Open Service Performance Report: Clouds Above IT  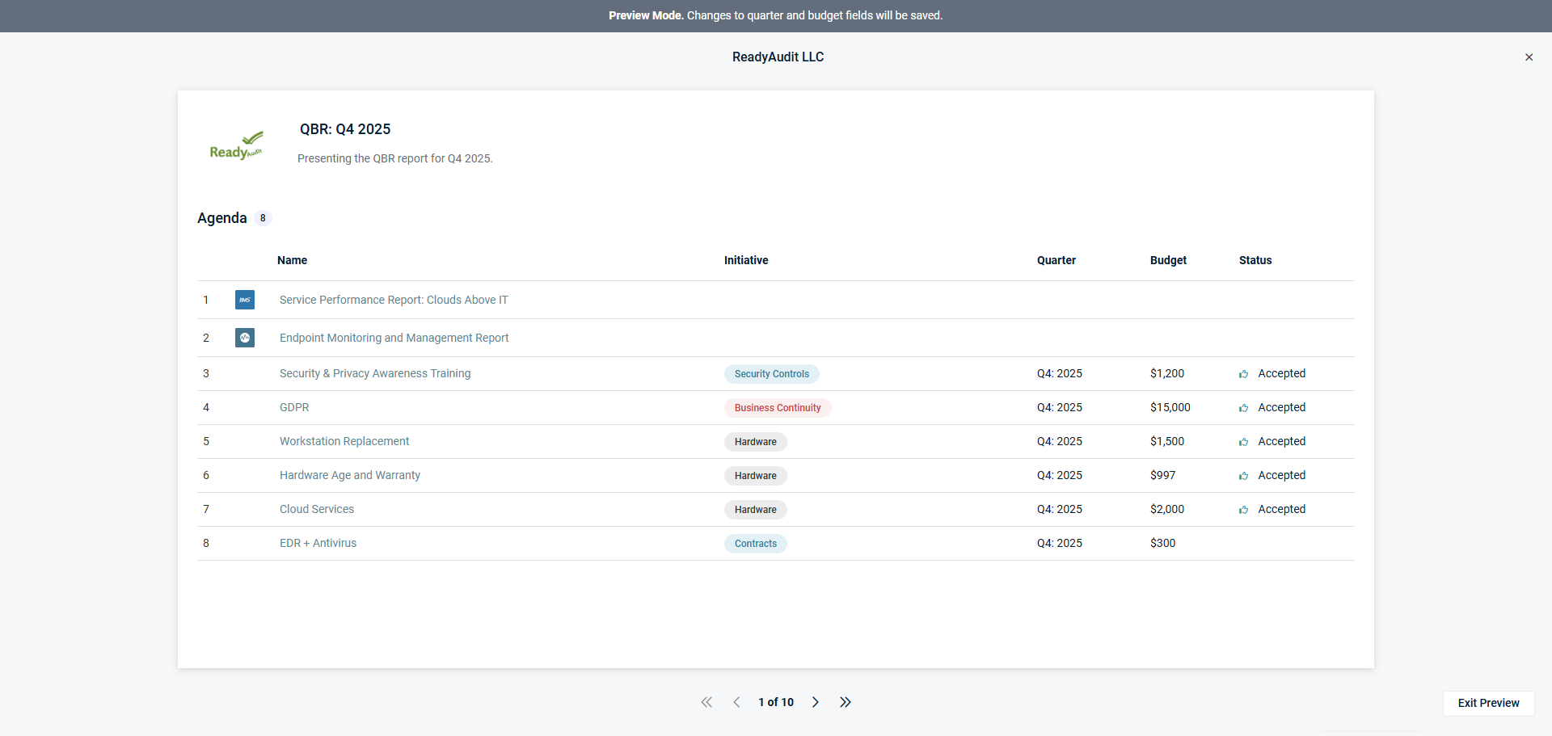394,300
